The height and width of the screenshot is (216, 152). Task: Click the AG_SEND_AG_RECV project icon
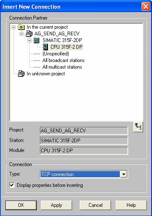[29, 34]
